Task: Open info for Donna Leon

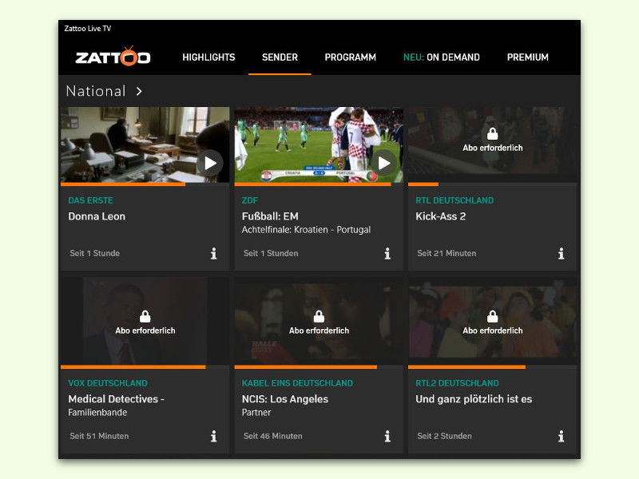Action: coord(213,253)
